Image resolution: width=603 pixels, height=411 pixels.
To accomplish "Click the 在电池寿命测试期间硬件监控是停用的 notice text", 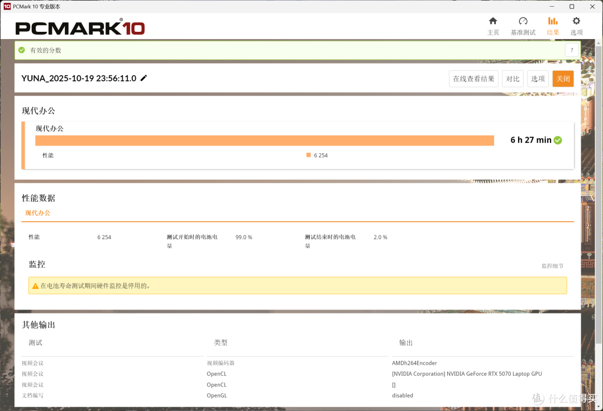I will point(95,286).
